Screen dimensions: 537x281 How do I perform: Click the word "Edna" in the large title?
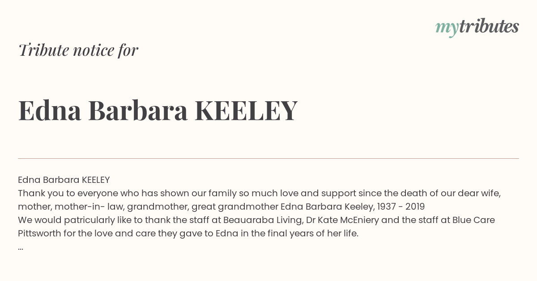[x=50, y=110]
